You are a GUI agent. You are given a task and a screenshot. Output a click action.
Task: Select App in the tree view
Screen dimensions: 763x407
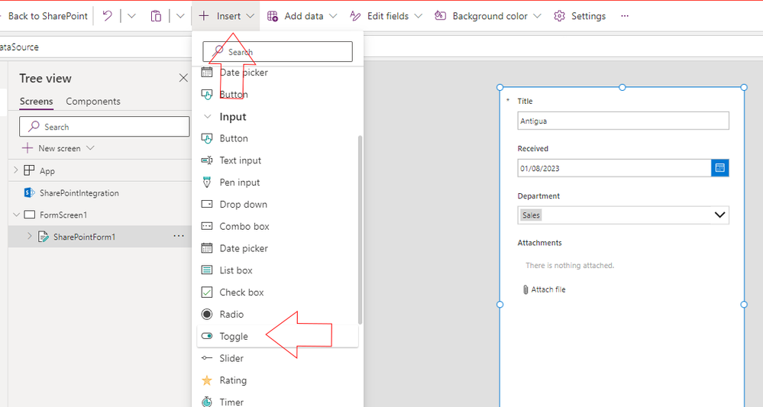47,171
